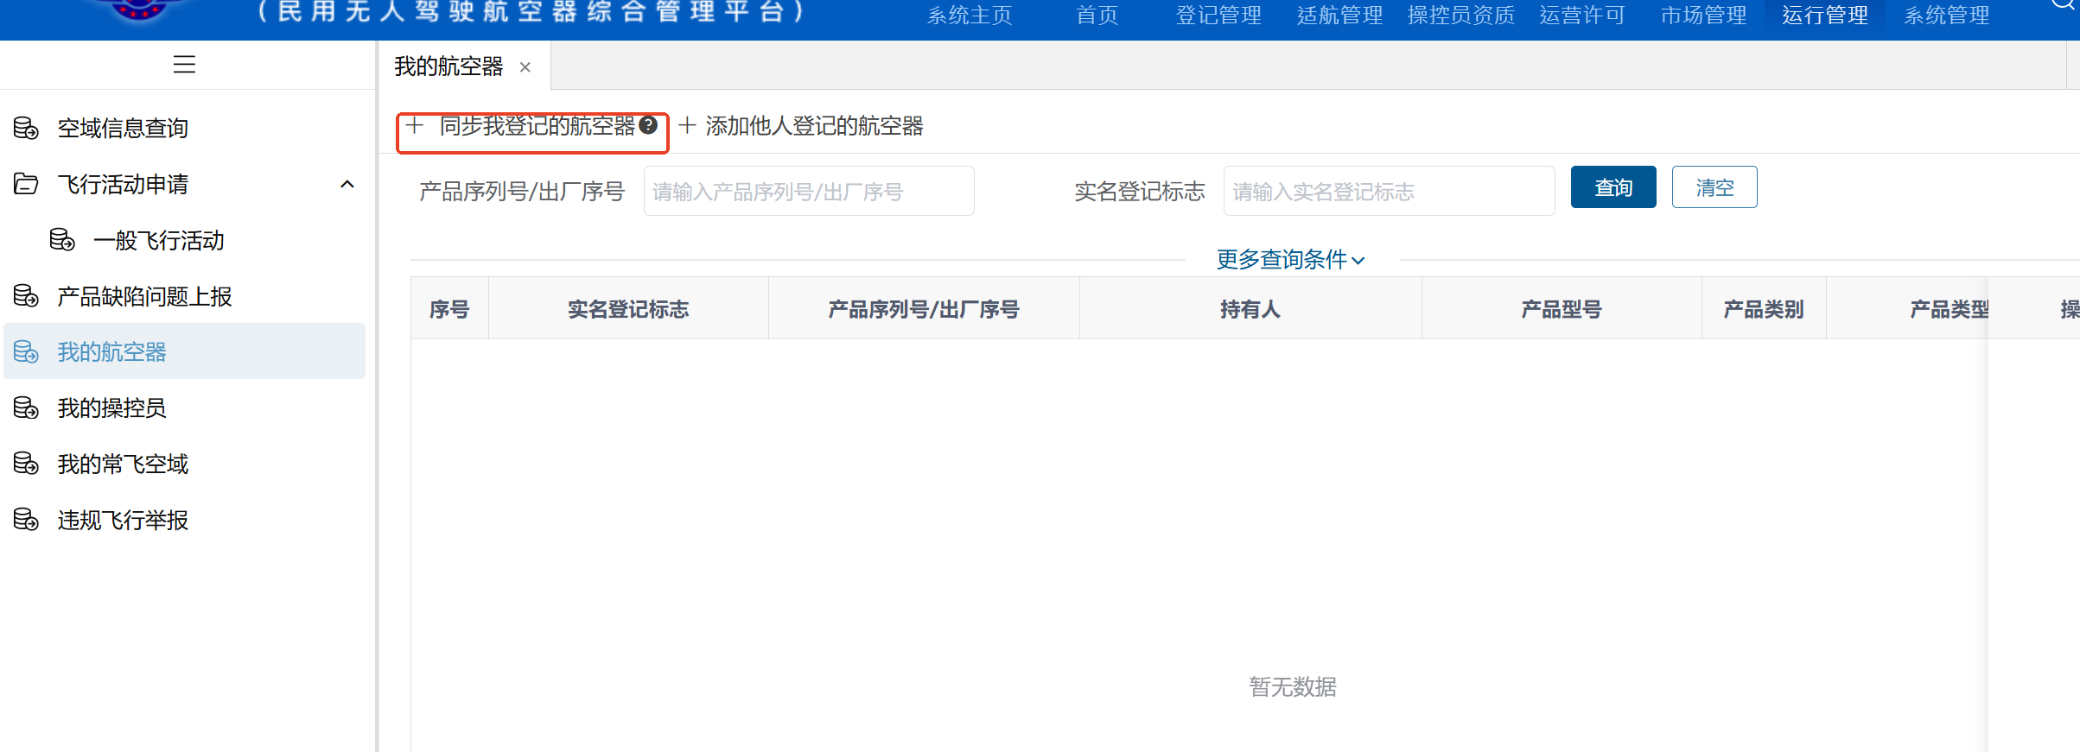
Task: Open 登记管理 in top navigation
Action: click(x=1218, y=16)
